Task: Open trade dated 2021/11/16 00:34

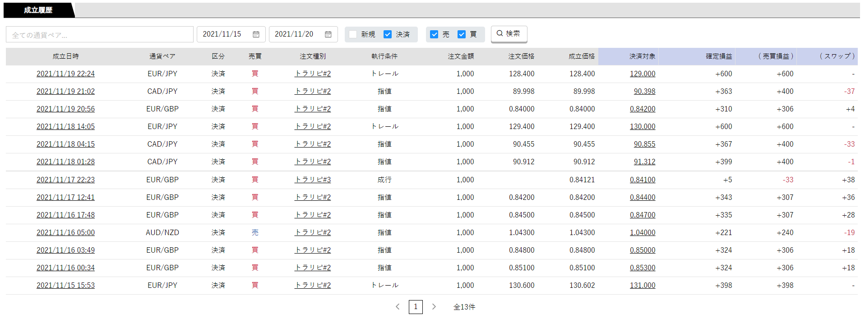Action: (x=65, y=268)
